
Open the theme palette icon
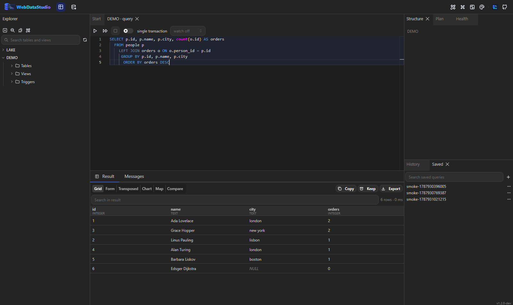coord(482,7)
